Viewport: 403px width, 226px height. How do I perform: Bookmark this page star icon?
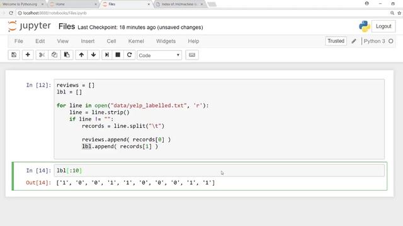399,13
